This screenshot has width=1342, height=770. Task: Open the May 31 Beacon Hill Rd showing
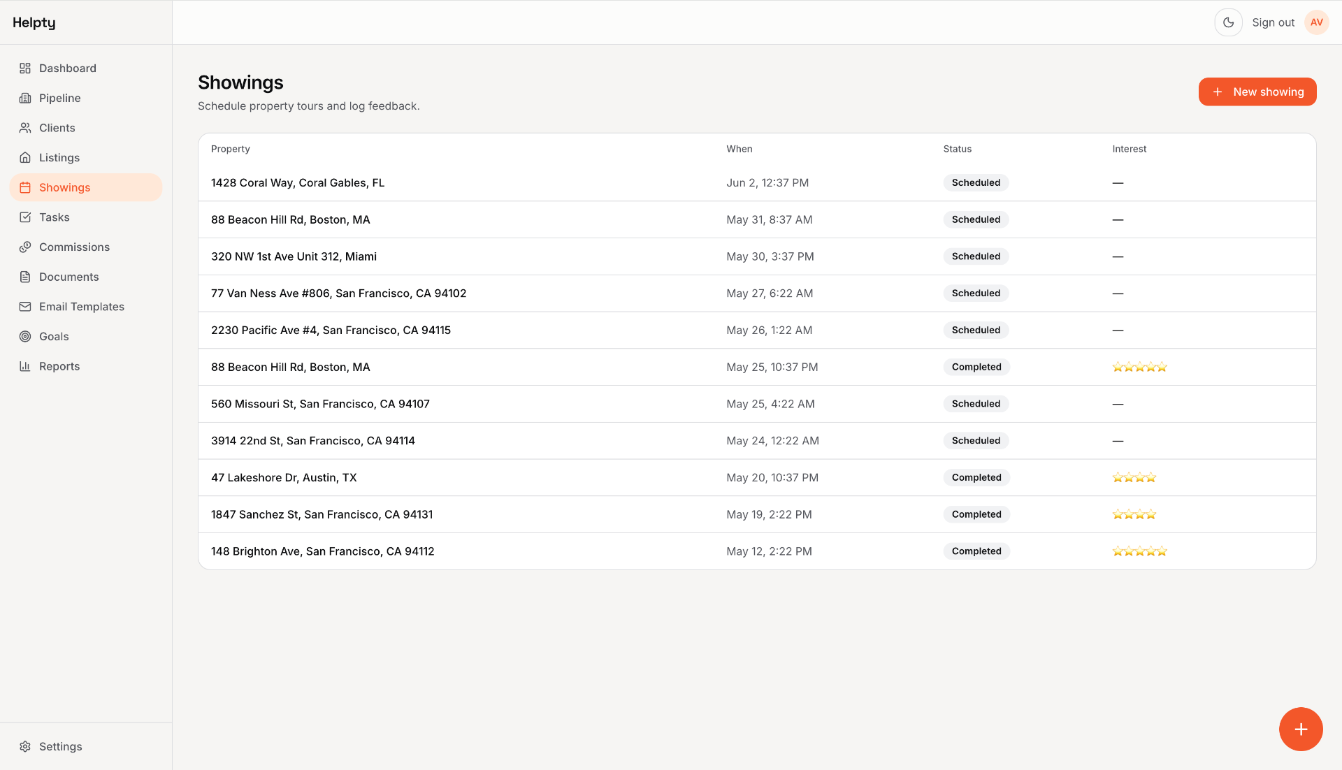pos(757,220)
